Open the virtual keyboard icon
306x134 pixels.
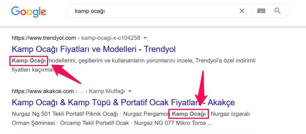[261, 11]
